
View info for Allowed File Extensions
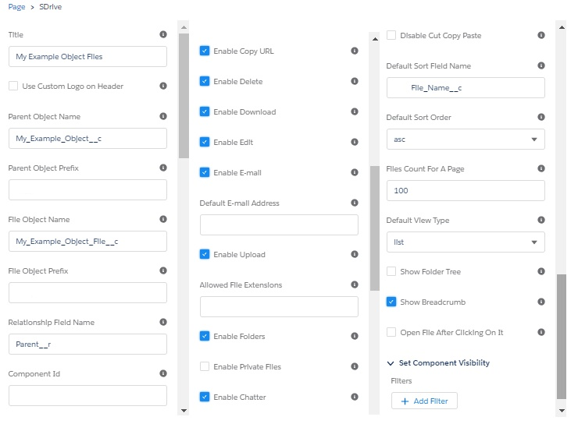pyautogui.click(x=355, y=284)
